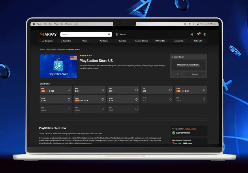Screen dimensions: 248x173
Task: Open the shopping cart icon
Action: click(198, 35)
